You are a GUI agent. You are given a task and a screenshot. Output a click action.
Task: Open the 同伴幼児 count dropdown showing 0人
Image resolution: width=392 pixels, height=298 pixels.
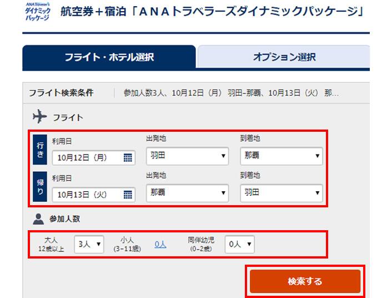[x=240, y=244]
